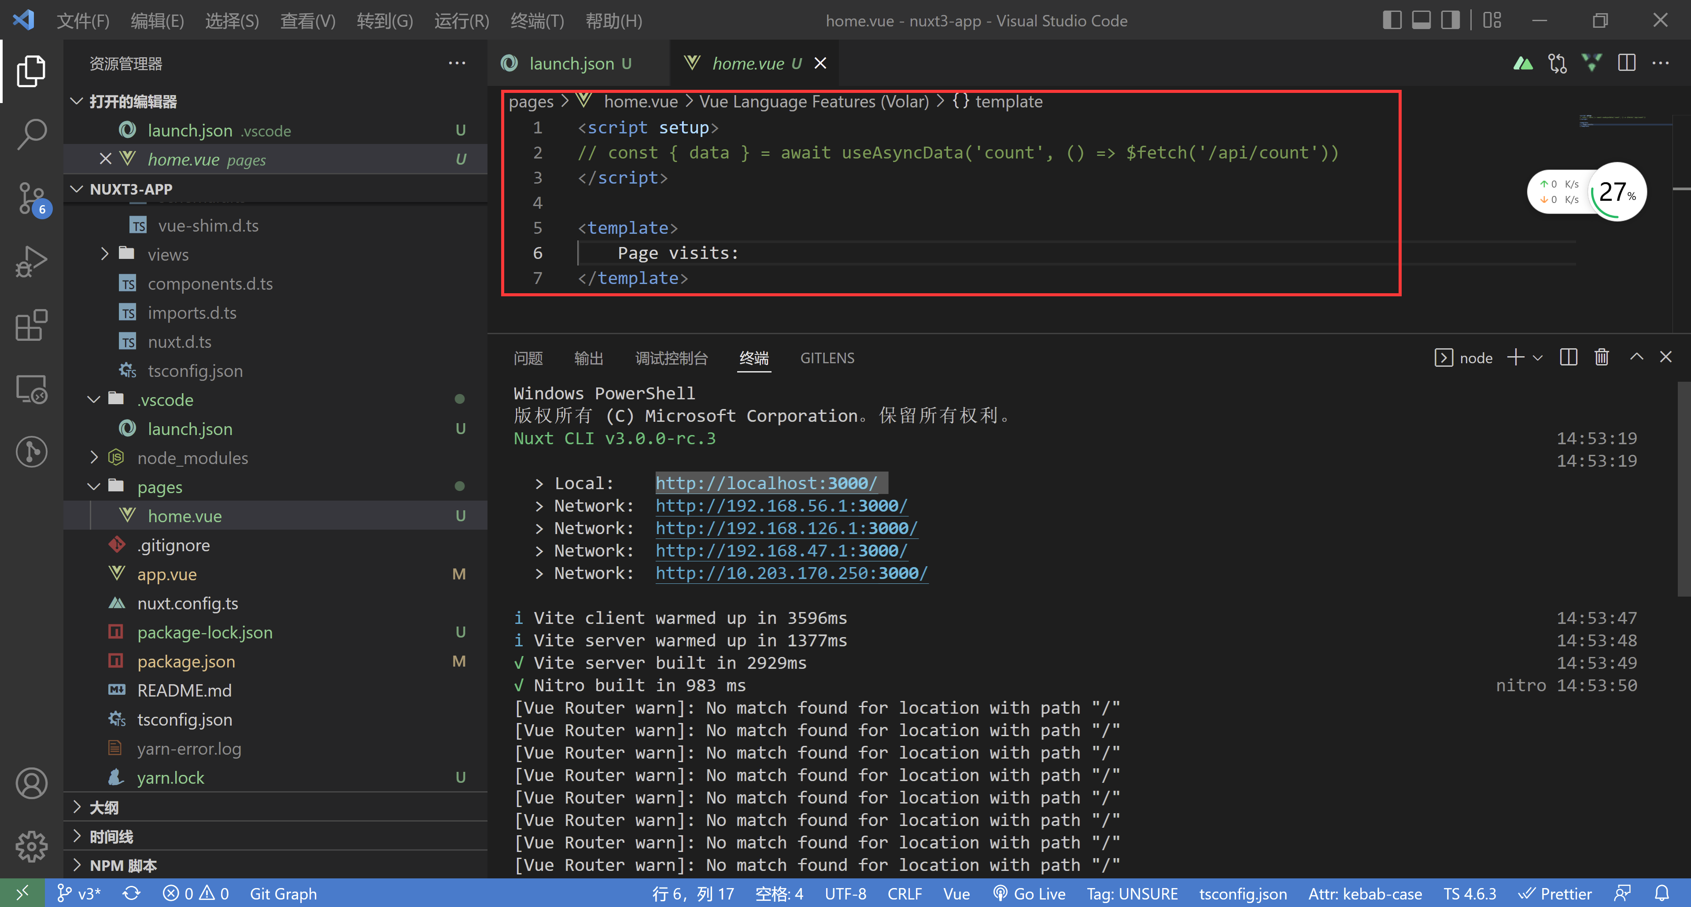Open the new terminal profile dropdown arrow
Screen dimensions: 1691x907
(1538, 358)
